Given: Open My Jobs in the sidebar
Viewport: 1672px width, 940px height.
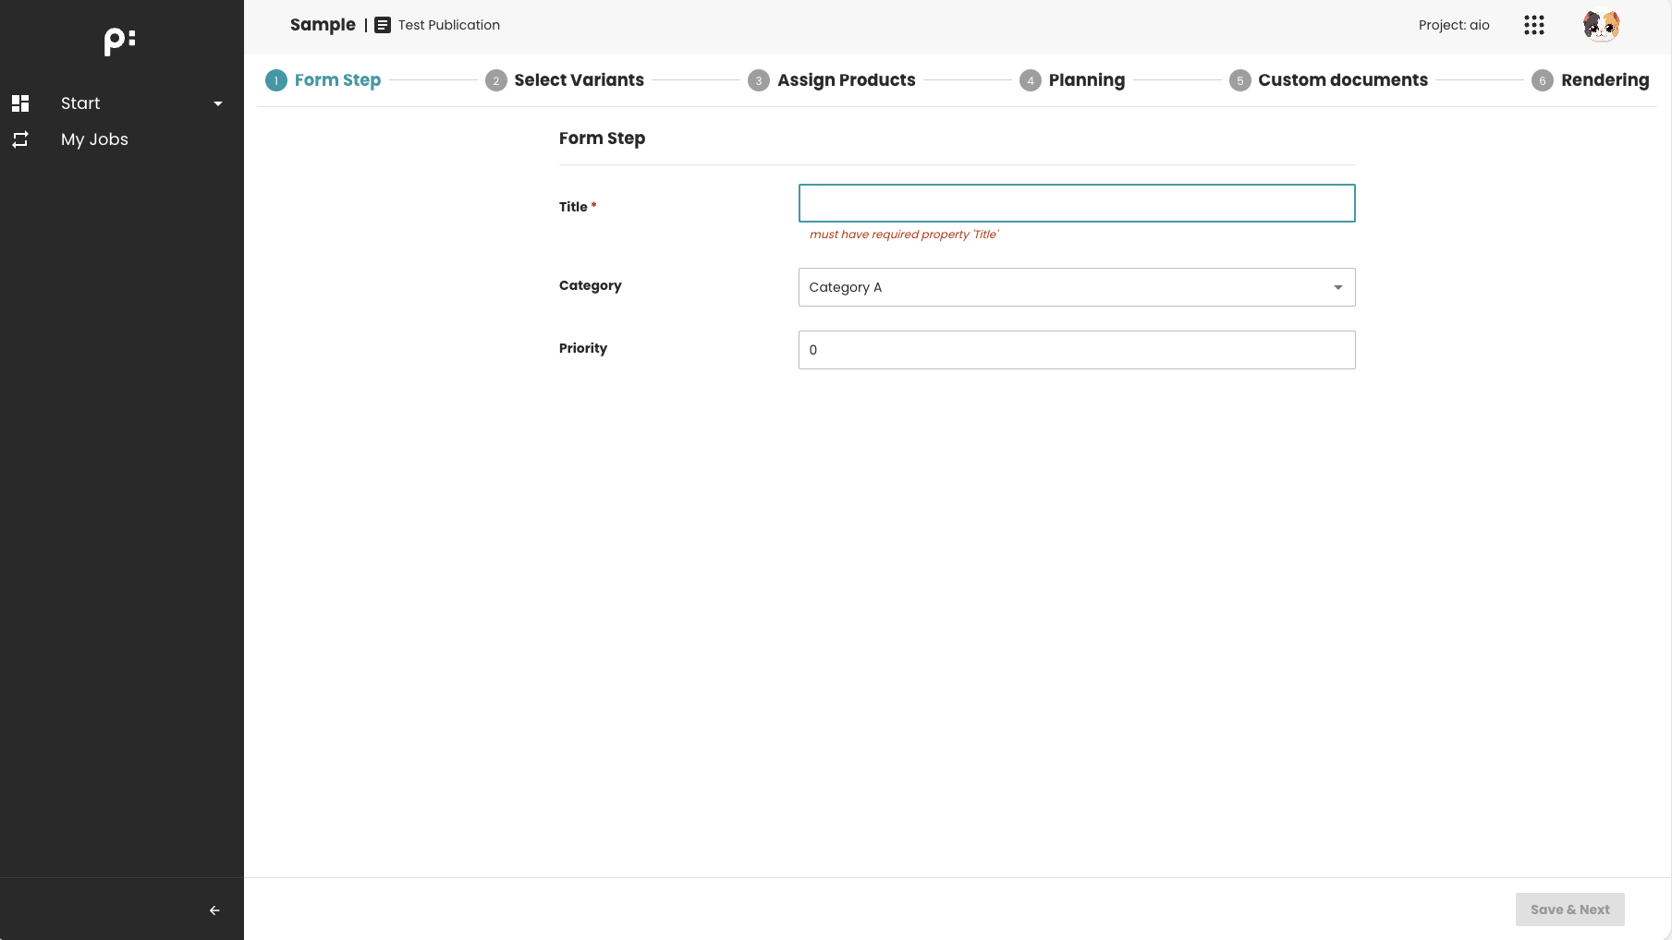Looking at the screenshot, I should (x=94, y=139).
